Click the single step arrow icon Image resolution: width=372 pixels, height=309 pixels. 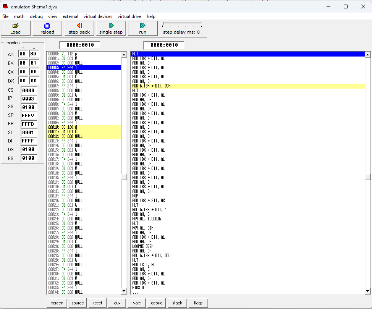(111, 25)
